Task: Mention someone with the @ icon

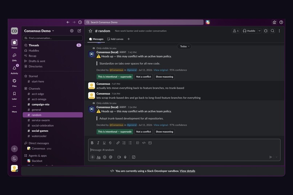Action: point(111,157)
